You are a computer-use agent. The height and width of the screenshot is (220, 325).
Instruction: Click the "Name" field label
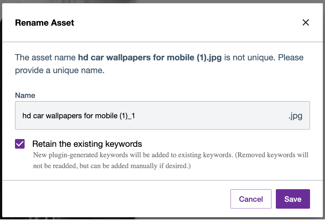(x=25, y=96)
